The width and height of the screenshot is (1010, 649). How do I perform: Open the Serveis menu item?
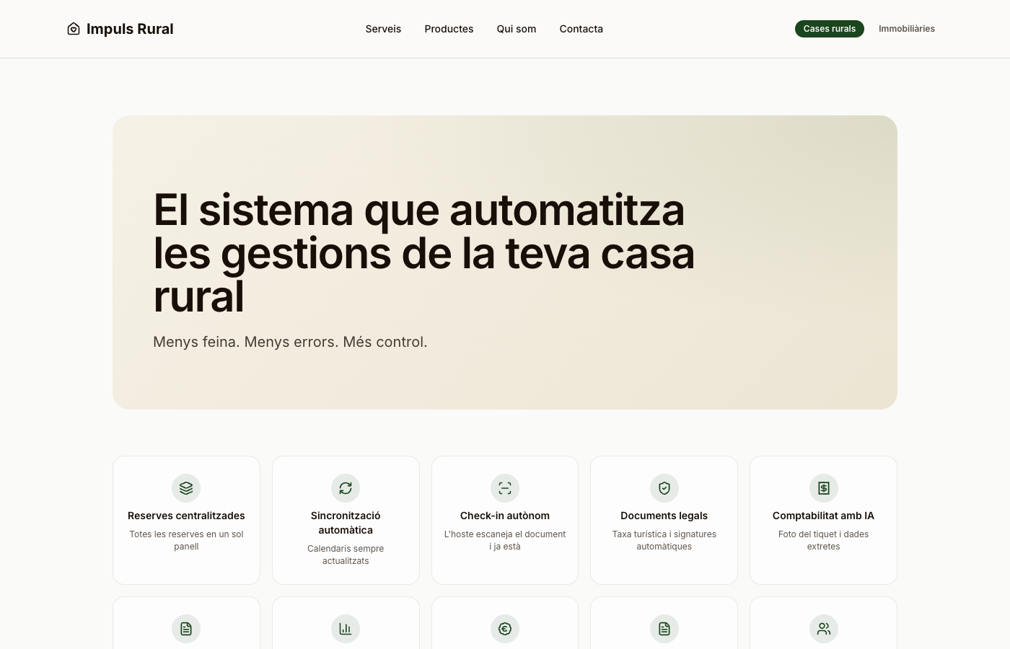(383, 29)
